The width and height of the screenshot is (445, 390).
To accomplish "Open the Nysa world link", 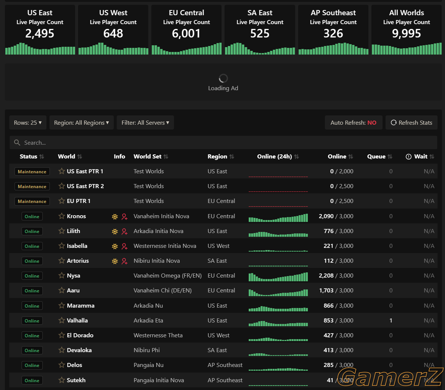I will pyautogui.click(x=74, y=276).
